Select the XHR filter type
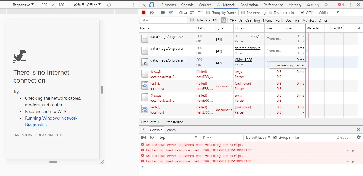 tap(233, 20)
